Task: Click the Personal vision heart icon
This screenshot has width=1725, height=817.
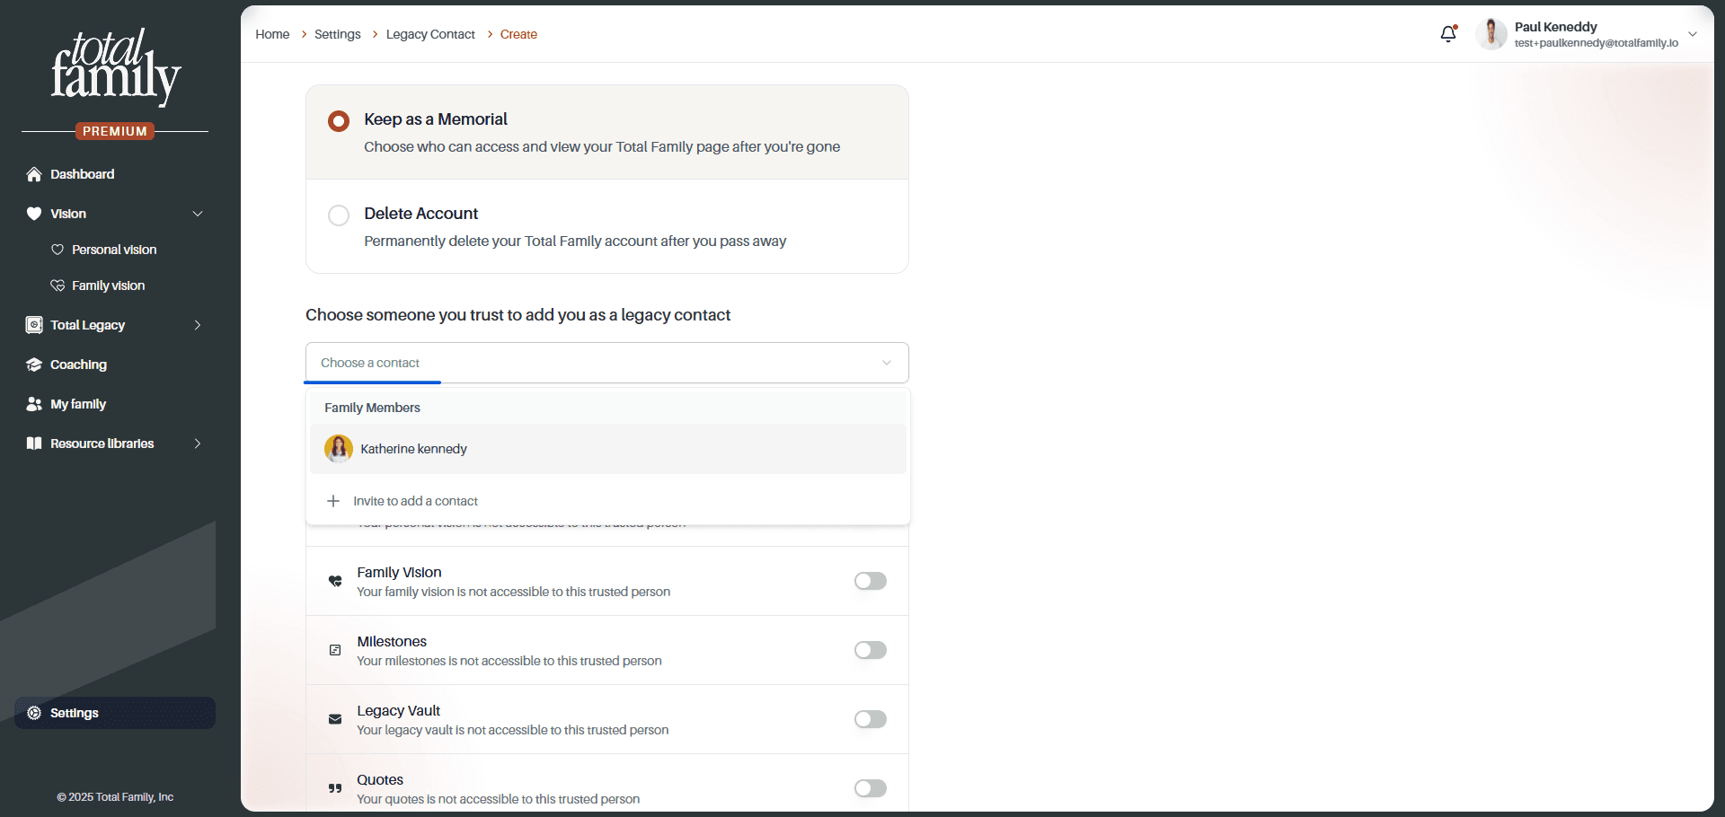Action: 57,250
